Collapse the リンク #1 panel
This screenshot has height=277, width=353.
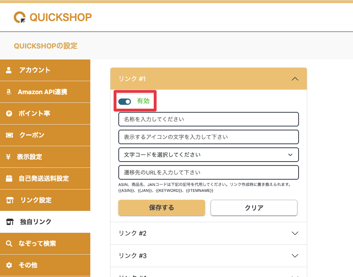(294, 79)
